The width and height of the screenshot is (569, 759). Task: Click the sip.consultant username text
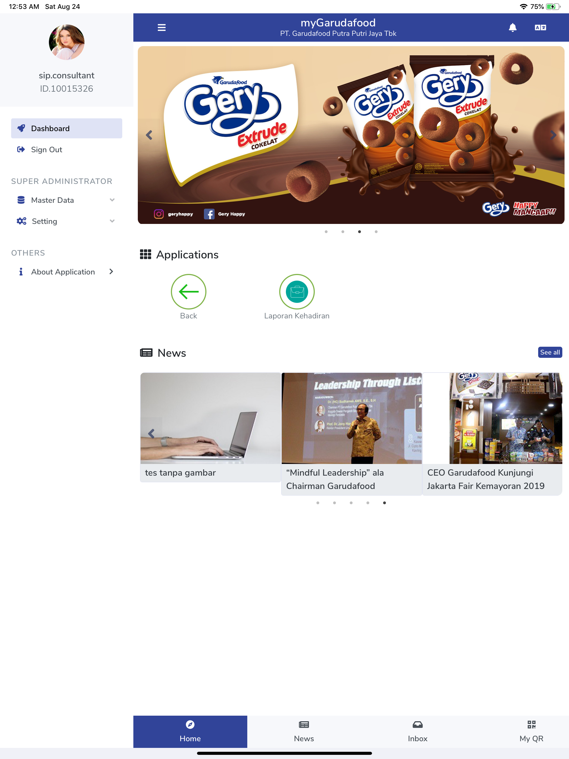point(67,76)
